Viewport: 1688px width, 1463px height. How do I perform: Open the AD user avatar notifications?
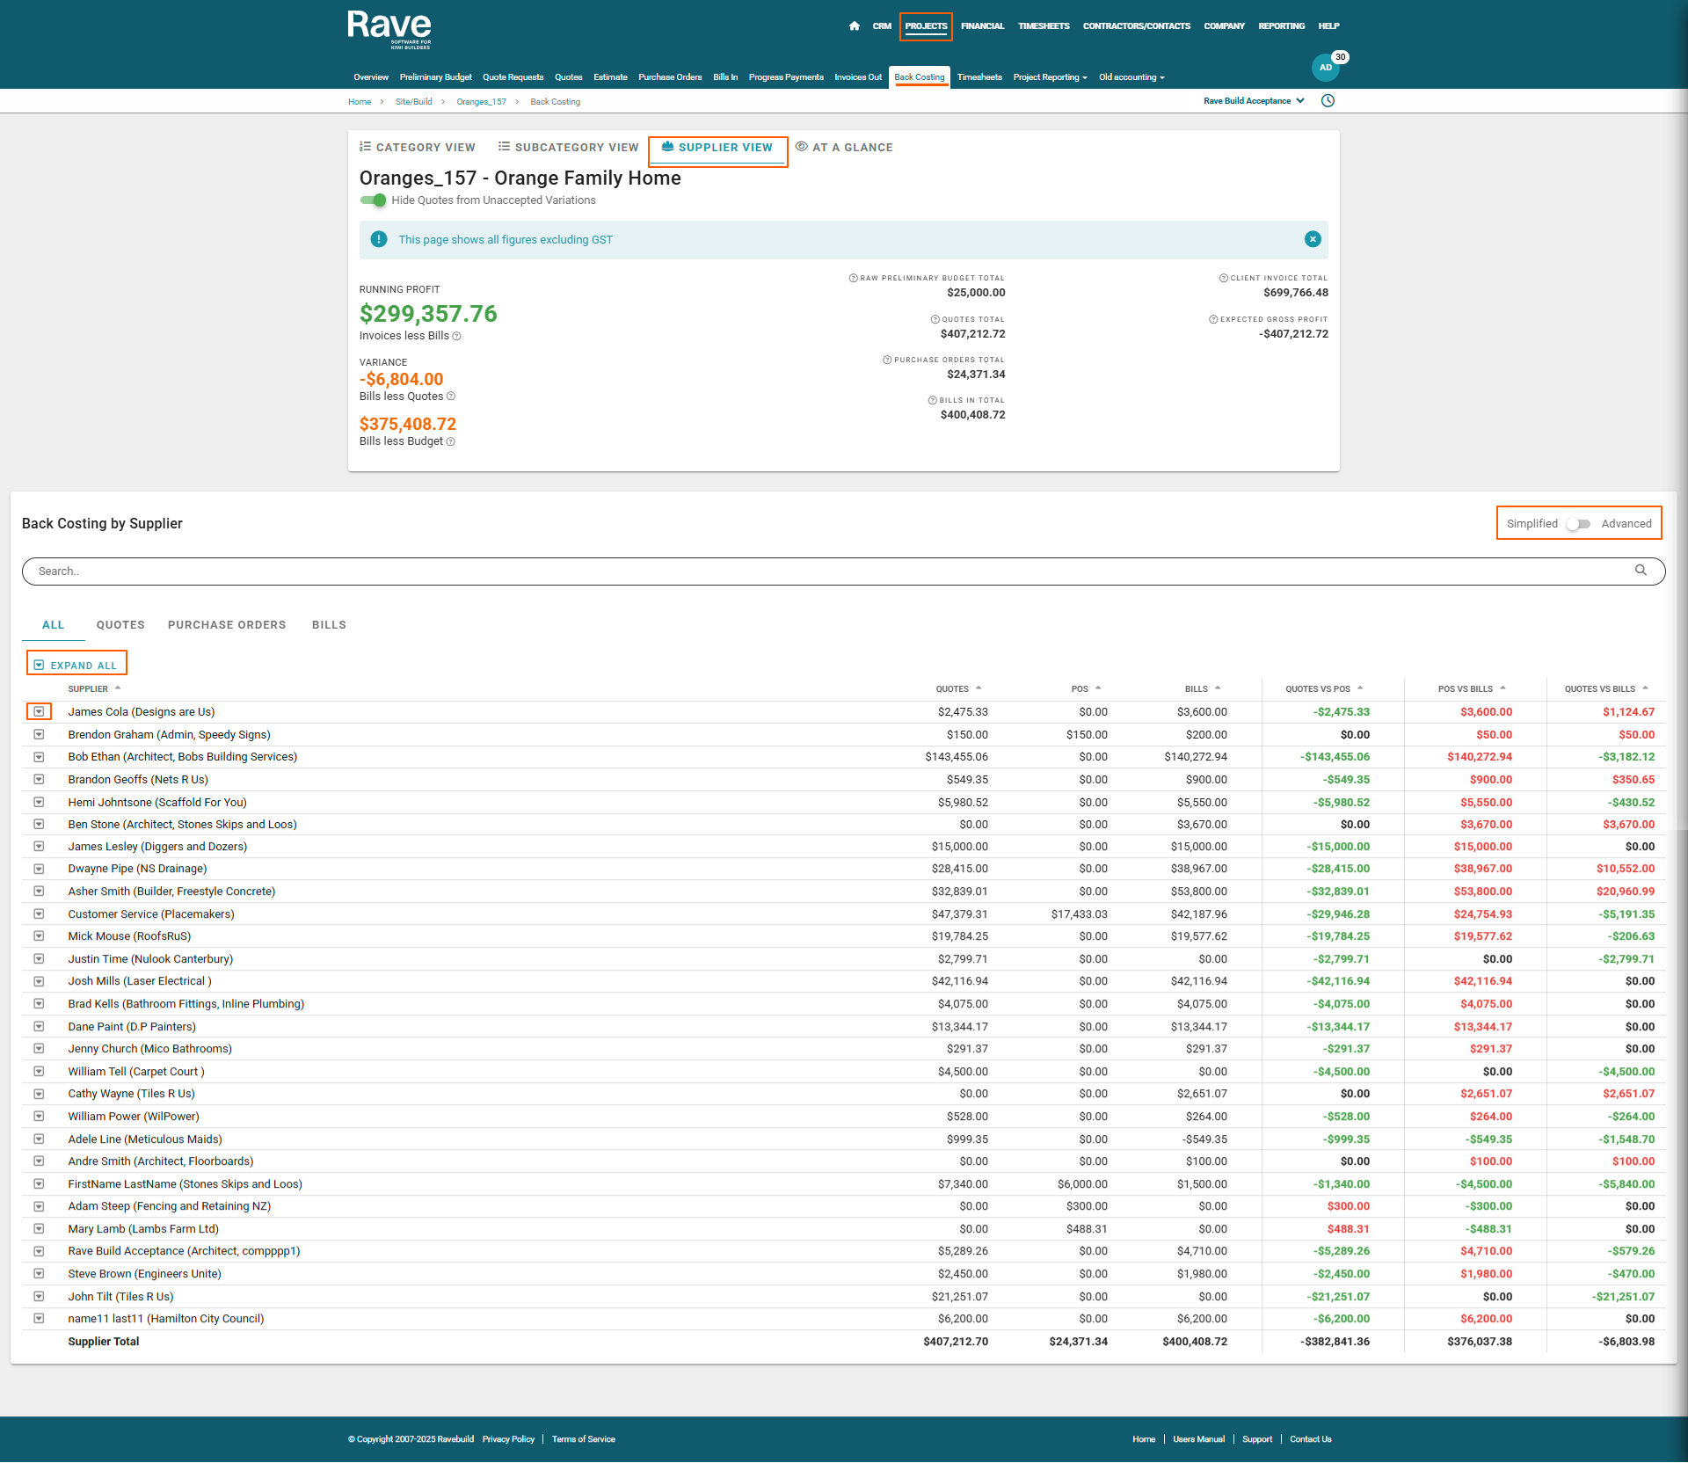tap(1326, 68)
